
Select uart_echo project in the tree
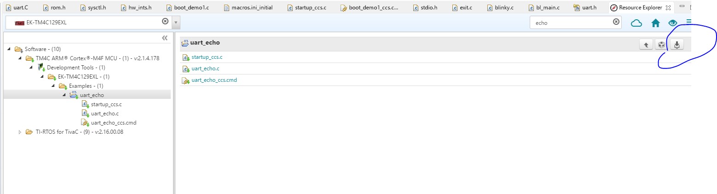pos(92,95)
